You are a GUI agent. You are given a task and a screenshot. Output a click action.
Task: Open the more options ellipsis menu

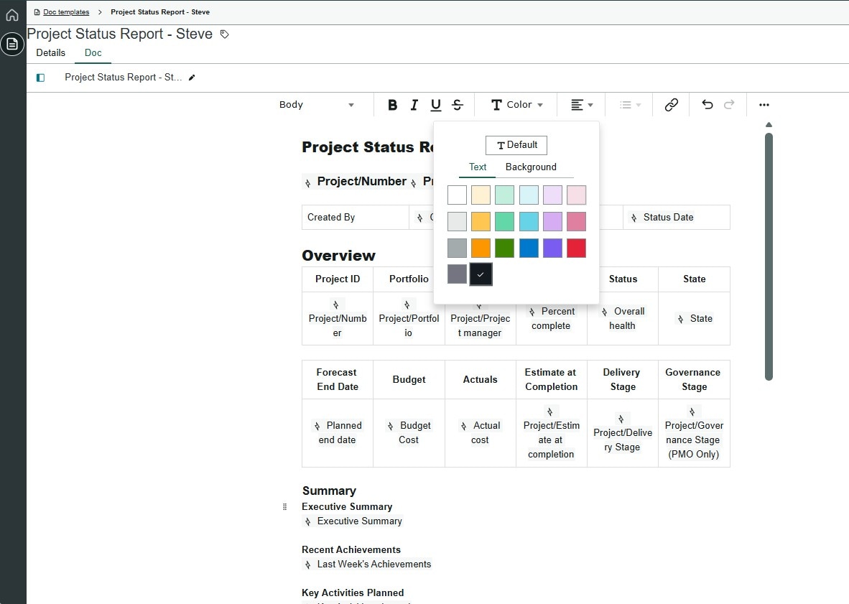[x=764, y=105]
